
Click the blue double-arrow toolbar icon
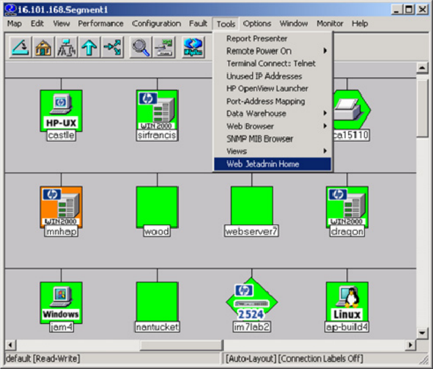[193, 47]
